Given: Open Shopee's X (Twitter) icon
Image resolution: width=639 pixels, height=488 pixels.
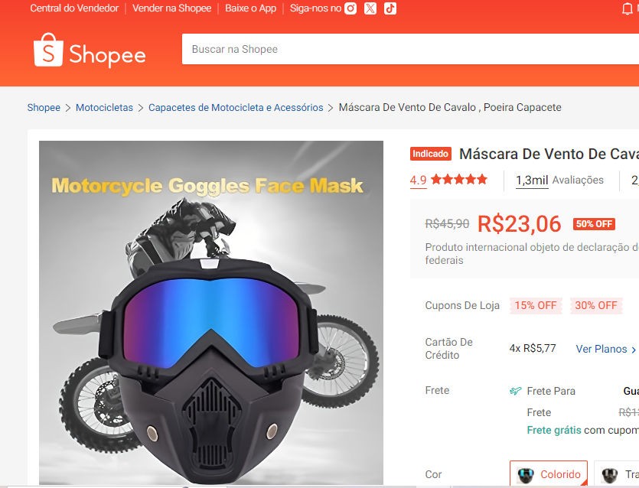Looking at the screenshot, I should tap(370, 8).
